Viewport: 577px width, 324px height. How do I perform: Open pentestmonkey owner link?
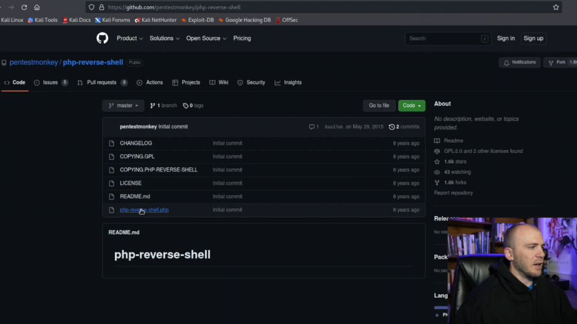(x=33, y=62)
